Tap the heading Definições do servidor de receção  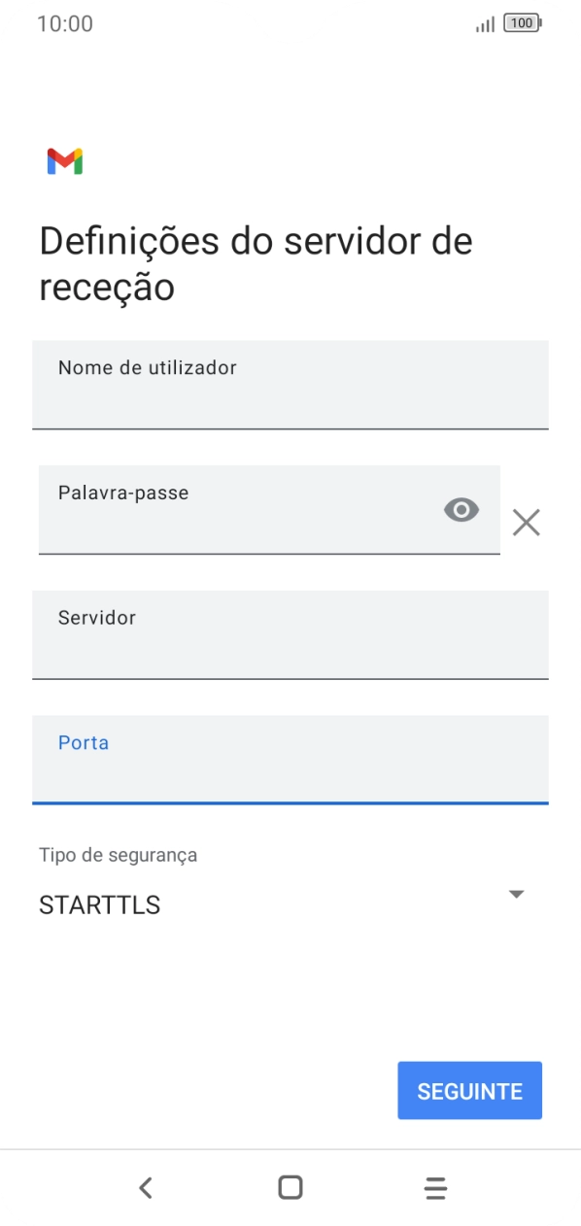click(x=255, y=262)
